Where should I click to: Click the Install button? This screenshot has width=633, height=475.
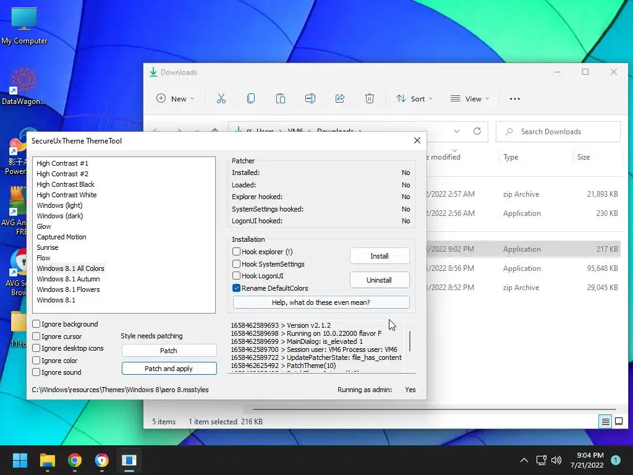click(380, 256)
